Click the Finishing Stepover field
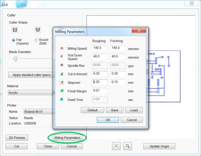Screen dimensions: 201x156 pos(118,82)
